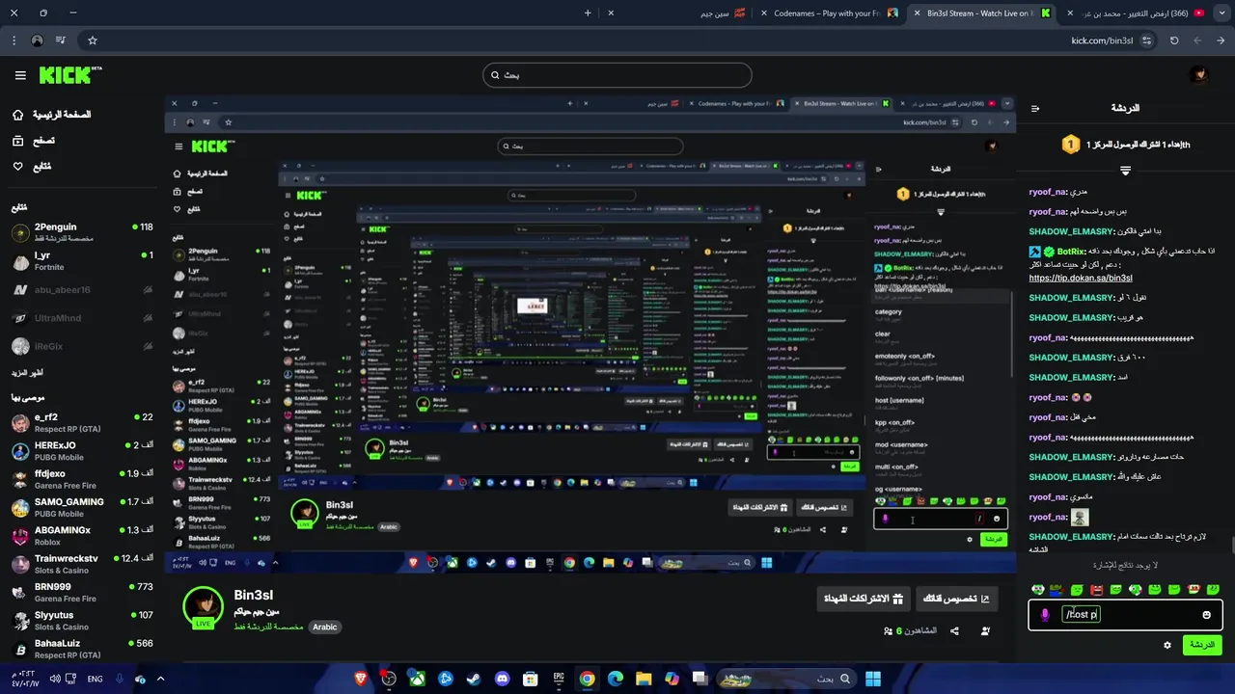Open recommended channel ABGAMINGx
The height and width of the screenshot is (694, 1235).
click(81, 536)
